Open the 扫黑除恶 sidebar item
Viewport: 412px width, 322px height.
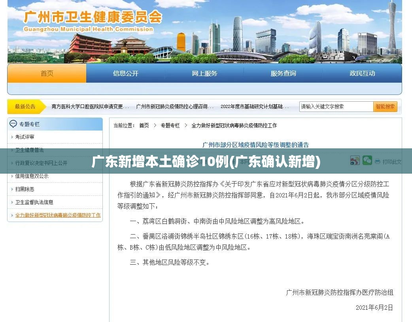(x=25, y=189)
